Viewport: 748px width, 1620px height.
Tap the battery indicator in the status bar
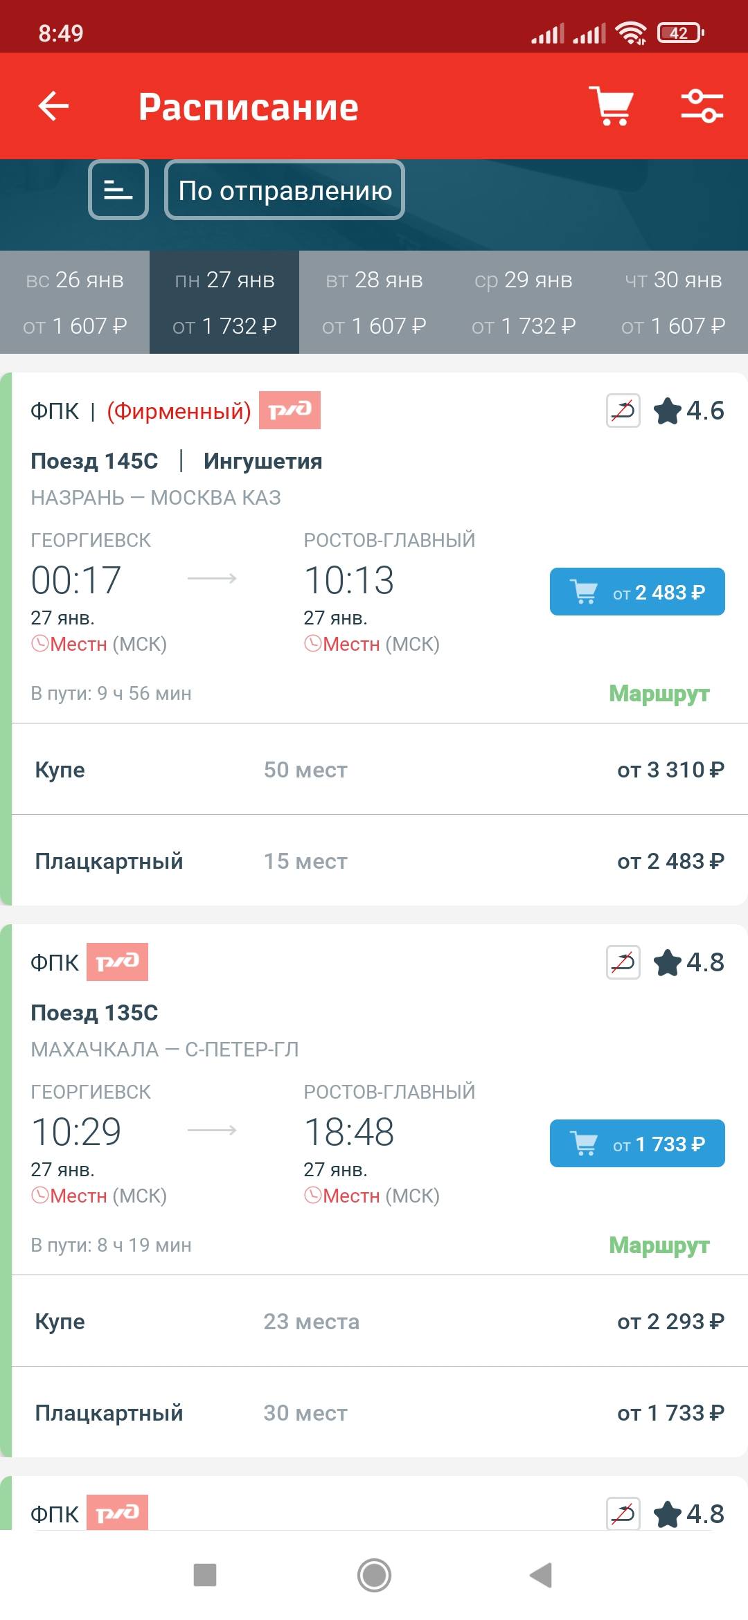679,31
